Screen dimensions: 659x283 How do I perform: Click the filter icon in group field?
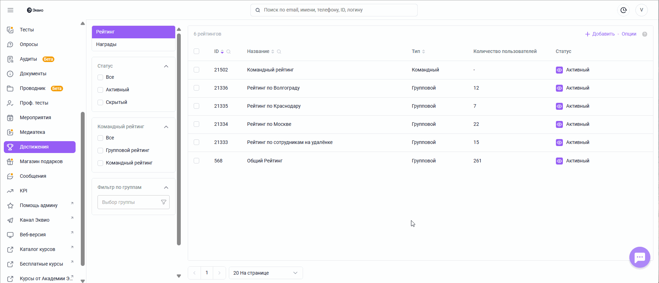pyautogui.click(x=163, y=202)
